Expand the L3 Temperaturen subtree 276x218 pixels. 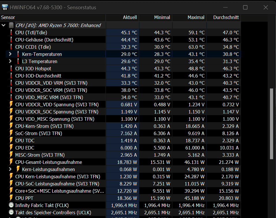click(x=10, y=61)
